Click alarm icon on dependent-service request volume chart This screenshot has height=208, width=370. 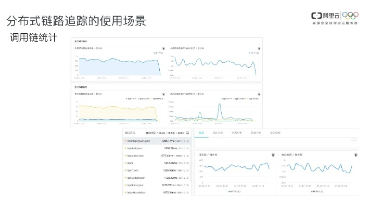pyautogui.click(x=163, y=94)
